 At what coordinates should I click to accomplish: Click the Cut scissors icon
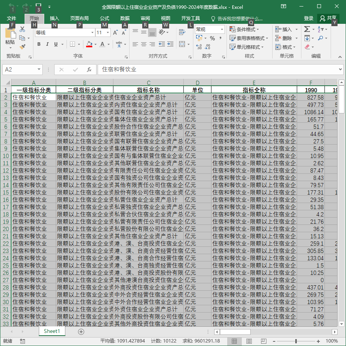tap(22, 29)
